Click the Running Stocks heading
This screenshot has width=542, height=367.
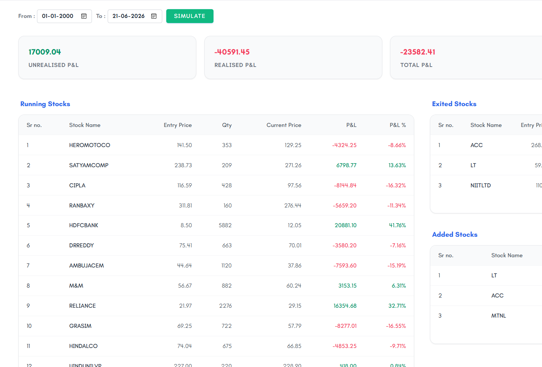[45, 104]
